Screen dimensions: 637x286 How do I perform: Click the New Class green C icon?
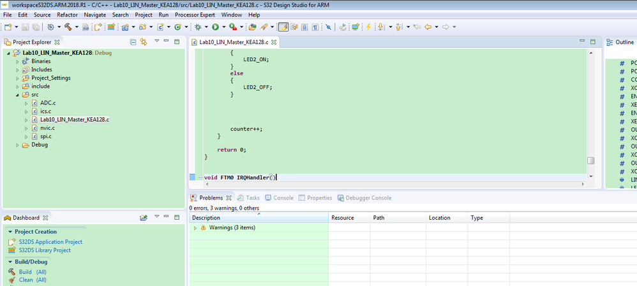click(x=177, y=27)
